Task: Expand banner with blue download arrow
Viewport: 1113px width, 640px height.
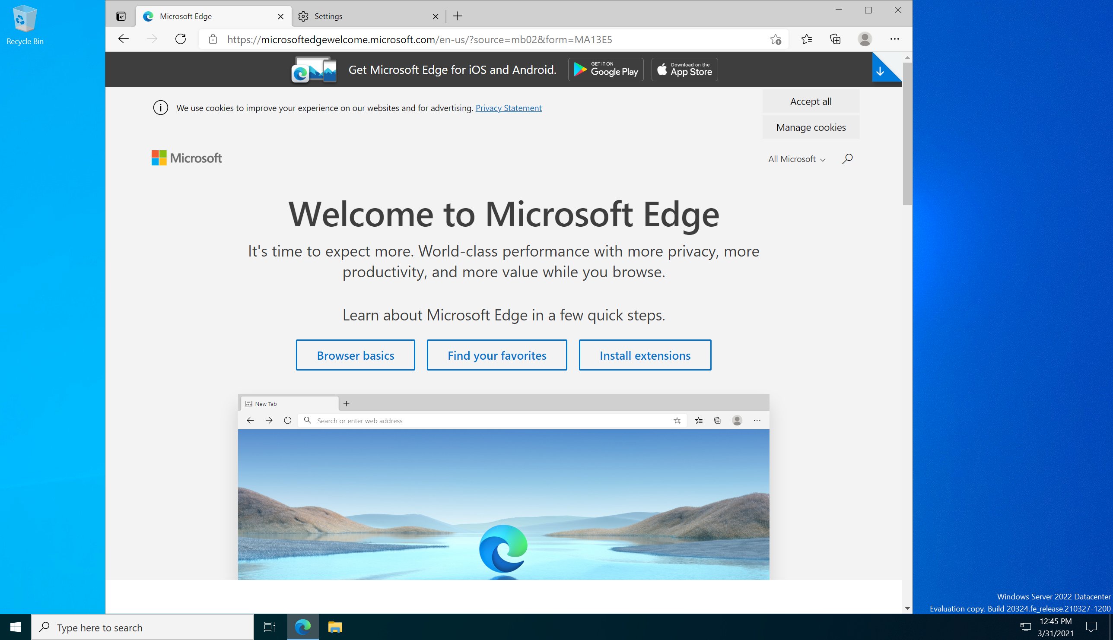Action: click(x=880, y=72)
